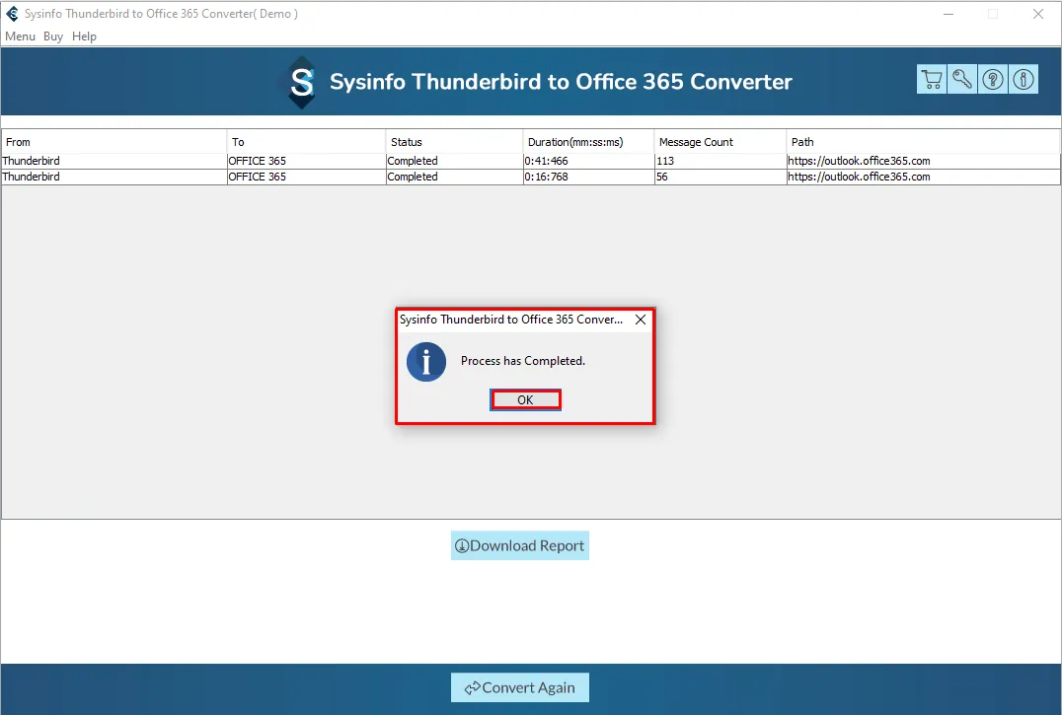Confirm dialog with OK button
1062x715 pixels.
pyautogui.click(x=526, y=399)
